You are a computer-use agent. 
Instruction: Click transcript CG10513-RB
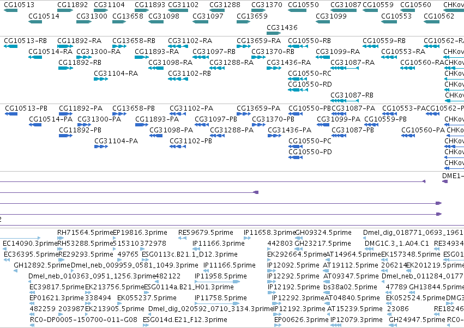click(x=26, y=40)
